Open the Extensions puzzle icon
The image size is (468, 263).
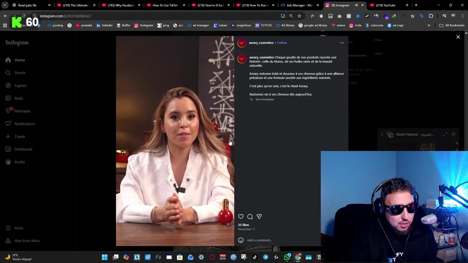coord(431,16)
